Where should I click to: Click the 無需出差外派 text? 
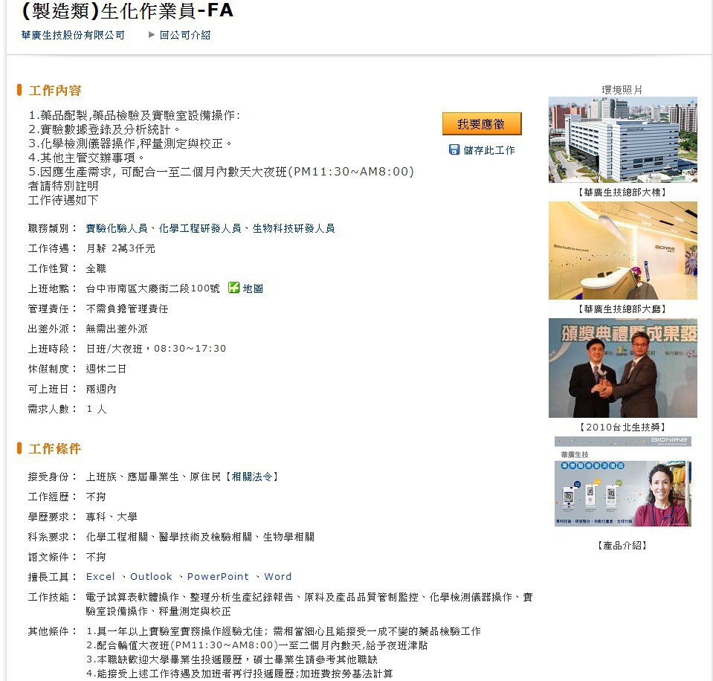tap(117, 329)
